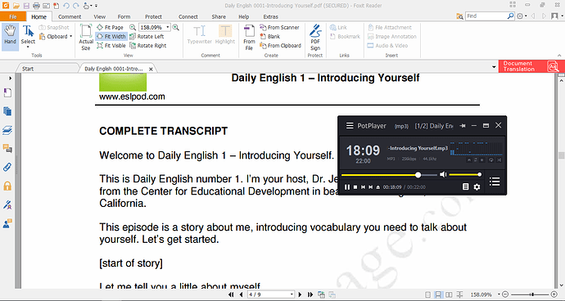Go to the next page
Screen dimensions: 565x301
pyautogui.click(x=300, y=294)
